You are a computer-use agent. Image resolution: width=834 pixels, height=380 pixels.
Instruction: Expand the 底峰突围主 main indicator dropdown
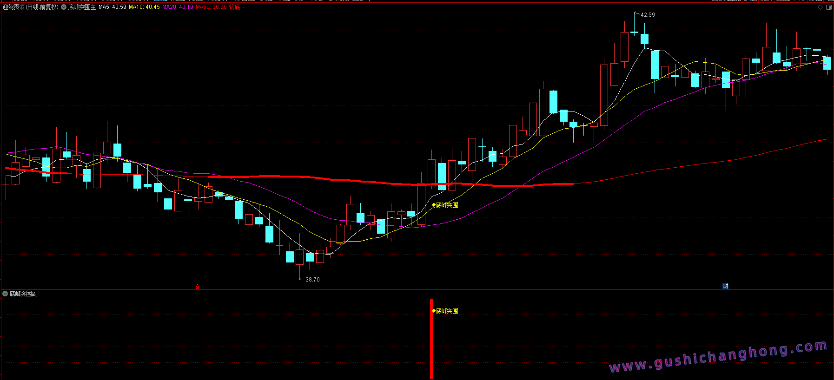click(x=64, y=7)
